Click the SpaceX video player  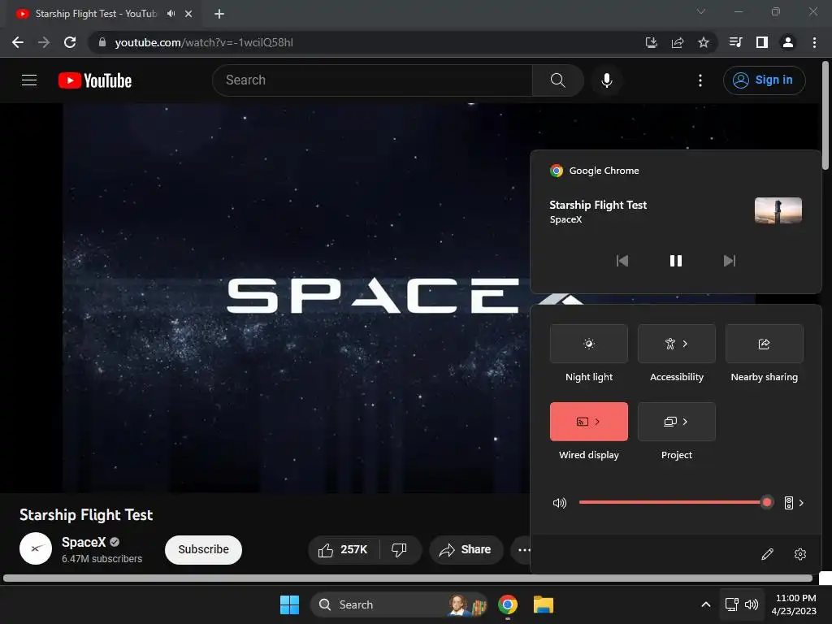(x=297, y=297)
